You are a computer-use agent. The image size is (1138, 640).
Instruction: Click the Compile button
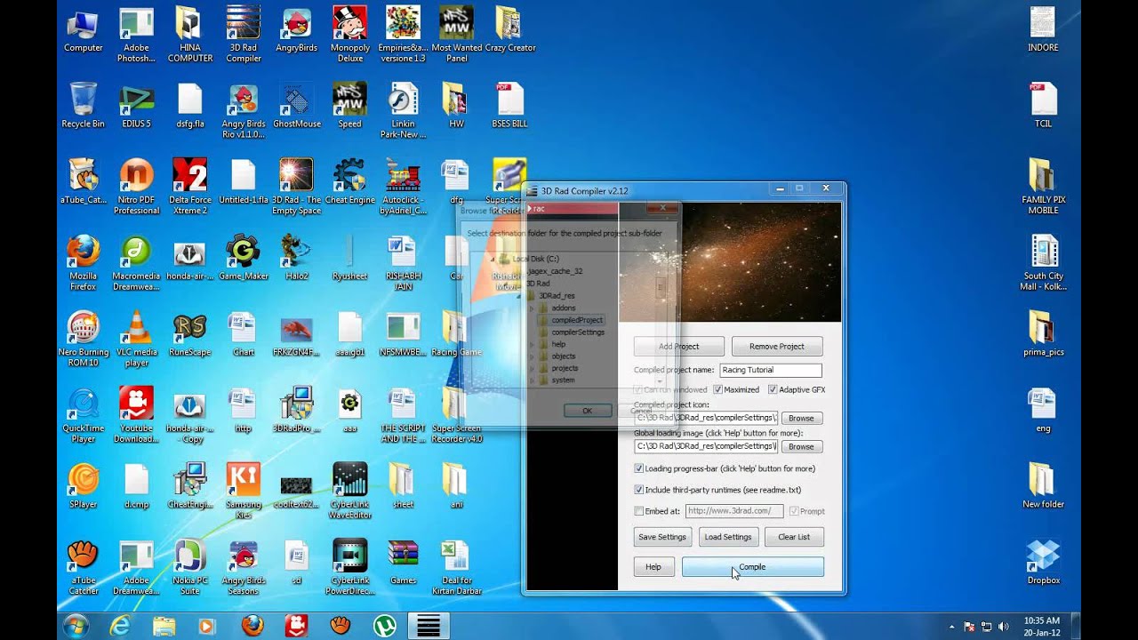[x=752, y=567]
